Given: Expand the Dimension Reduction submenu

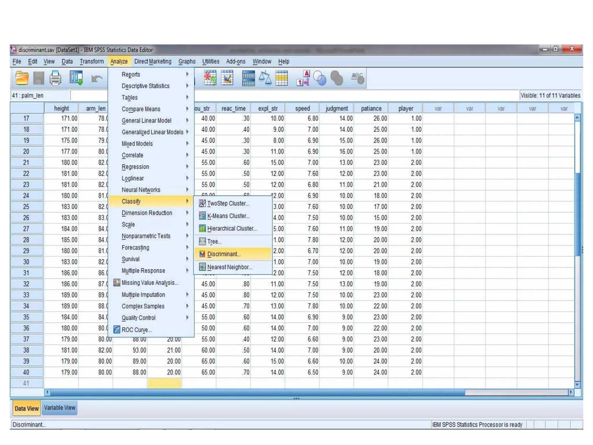Looking at the screenshot, I should (147, 213).
